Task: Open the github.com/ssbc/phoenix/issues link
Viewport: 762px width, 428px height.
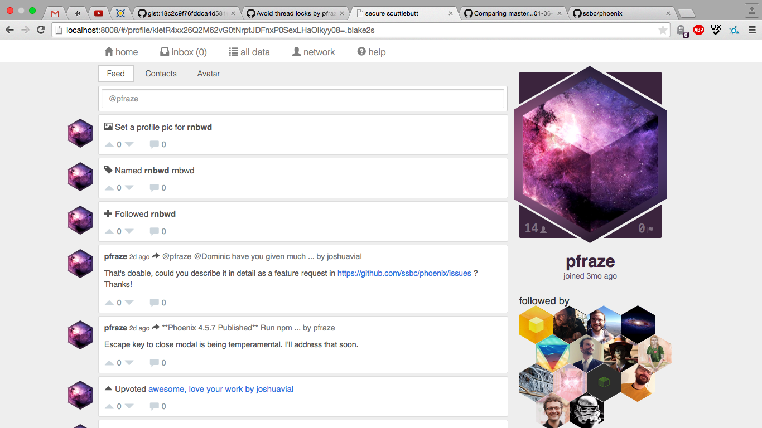Action: click(x=404, y=273)
